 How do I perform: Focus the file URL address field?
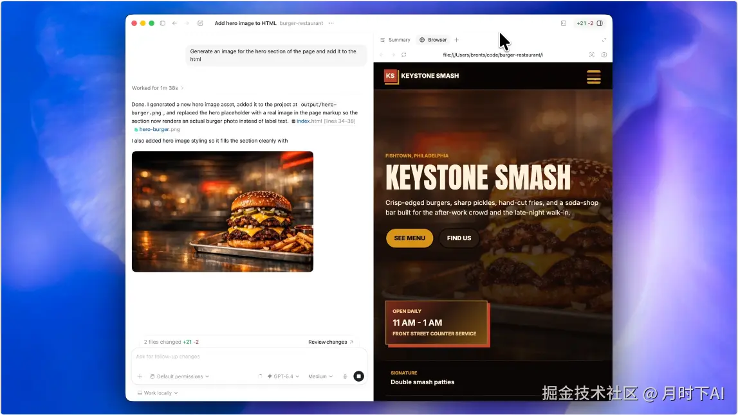[493, 55]
